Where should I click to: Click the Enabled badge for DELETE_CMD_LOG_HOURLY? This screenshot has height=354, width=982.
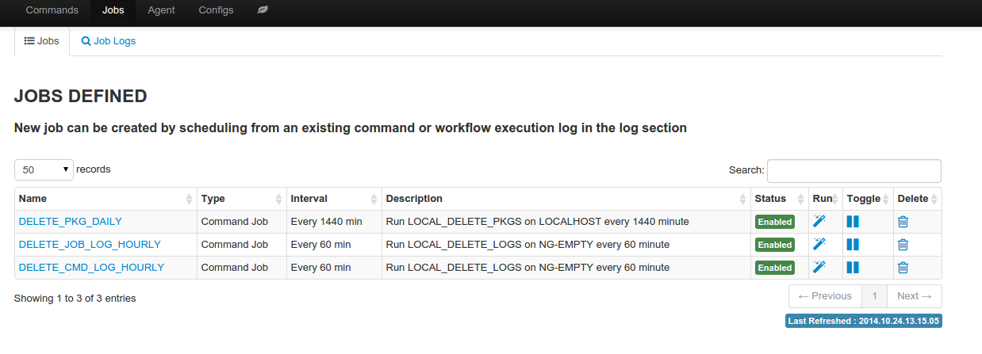(x=775, y=268)
